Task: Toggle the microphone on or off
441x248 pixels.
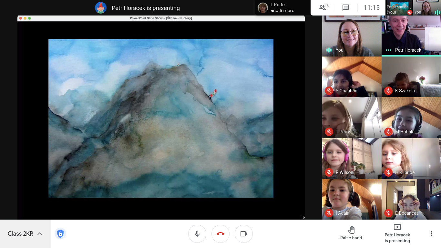Action: tap(197, 234)
